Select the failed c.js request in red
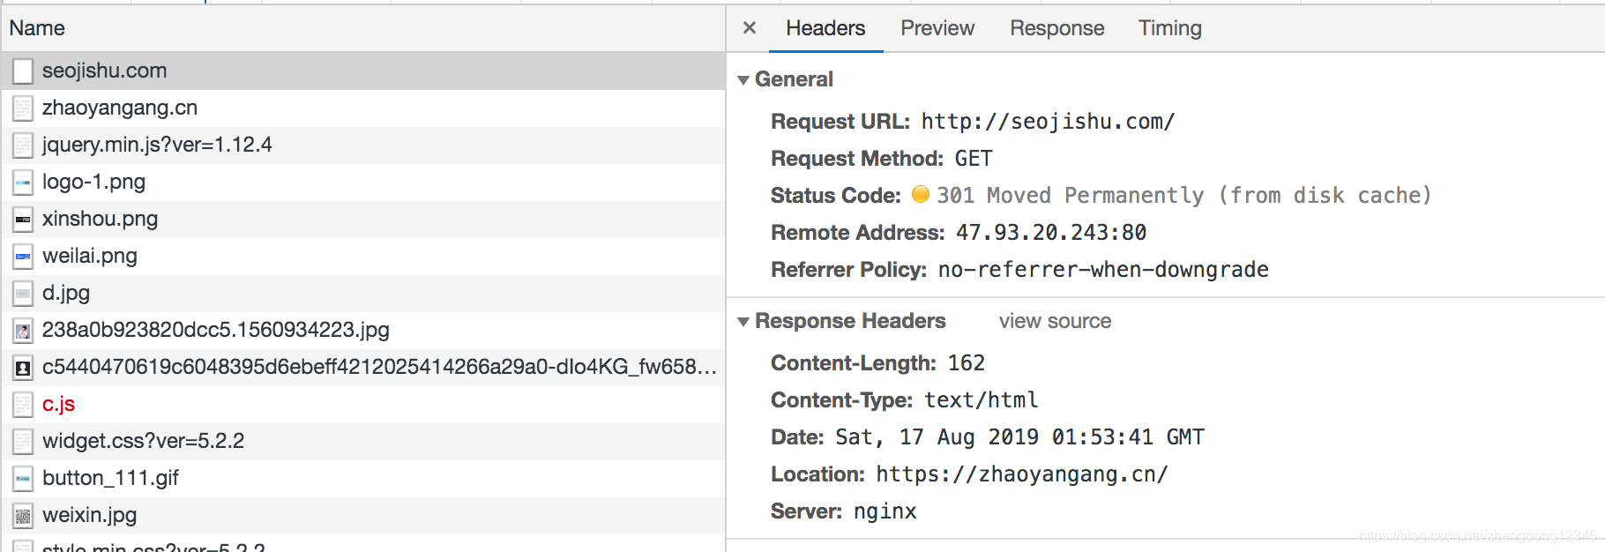 (362, 404)
